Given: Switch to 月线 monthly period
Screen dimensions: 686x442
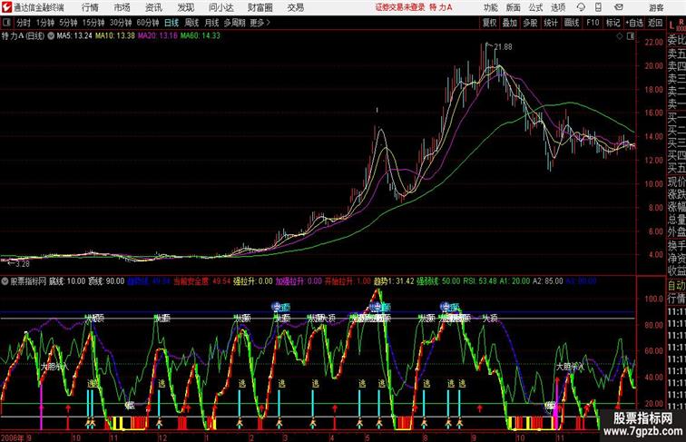Looking at the screenshot, I should point(211,23).
